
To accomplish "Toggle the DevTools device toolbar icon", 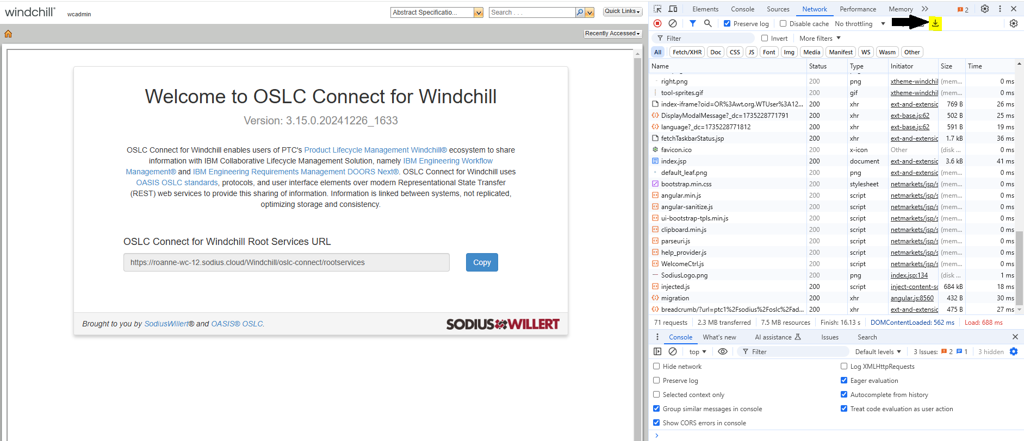I will click(x=673, y=9).
